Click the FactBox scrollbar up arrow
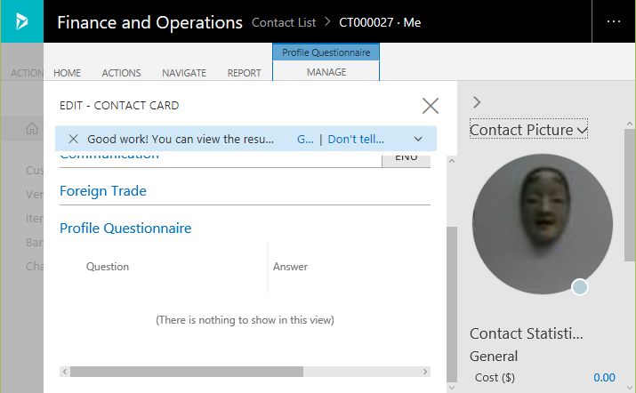Screen dimensions: 636x393 point(630,124)
